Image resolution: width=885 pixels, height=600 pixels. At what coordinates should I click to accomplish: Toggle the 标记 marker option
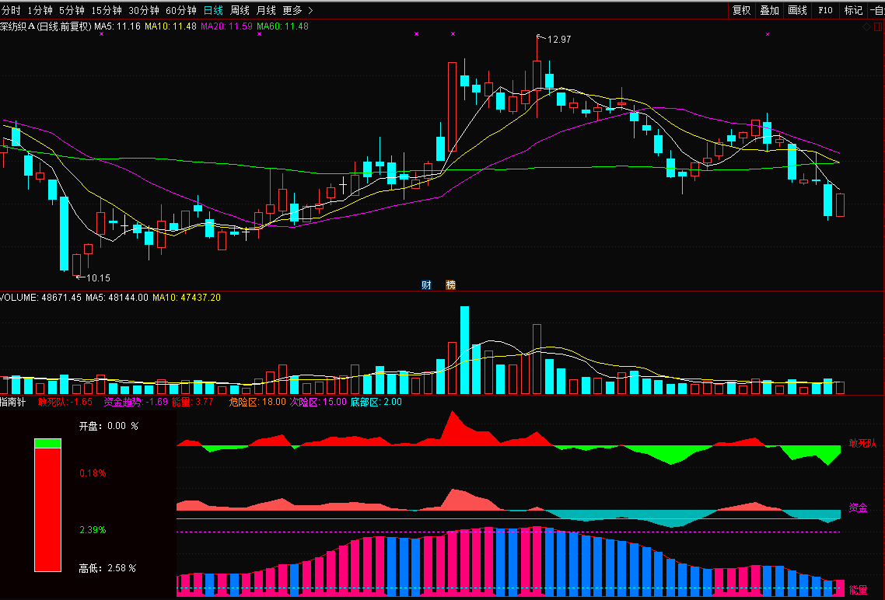(x=853, y=10)
